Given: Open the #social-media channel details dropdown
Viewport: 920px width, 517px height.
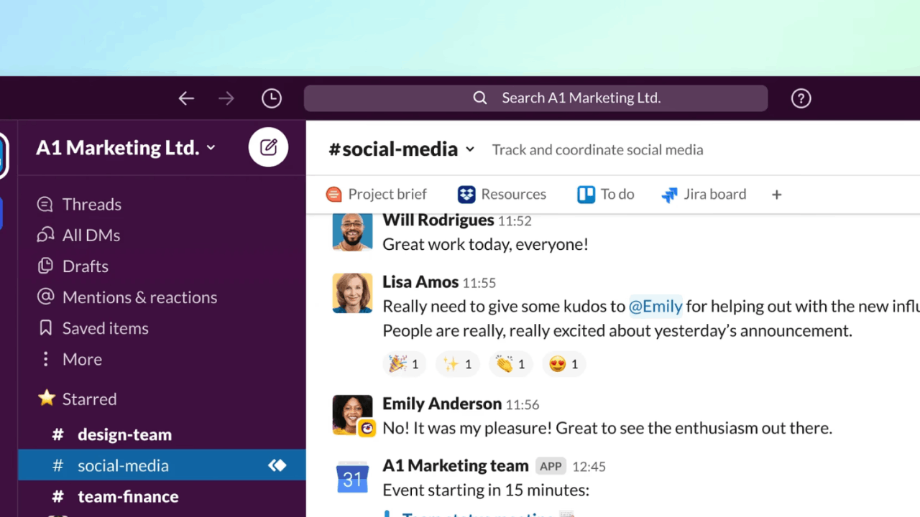Looking at the screenshot, I should pyautogui.click(x=401, y=149).
